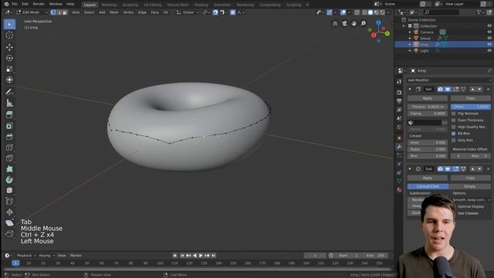Click the pan hand icon in viewport

354,23
